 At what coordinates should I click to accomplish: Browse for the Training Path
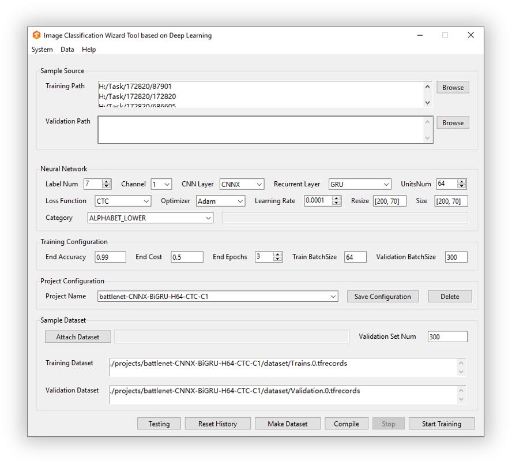(x=453, y=88)
